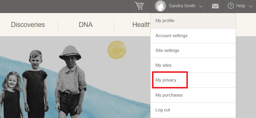Image resolution: width=256 pixels, height=118 pixels.
Task: Select My profile from the menu
Action: 193,21
